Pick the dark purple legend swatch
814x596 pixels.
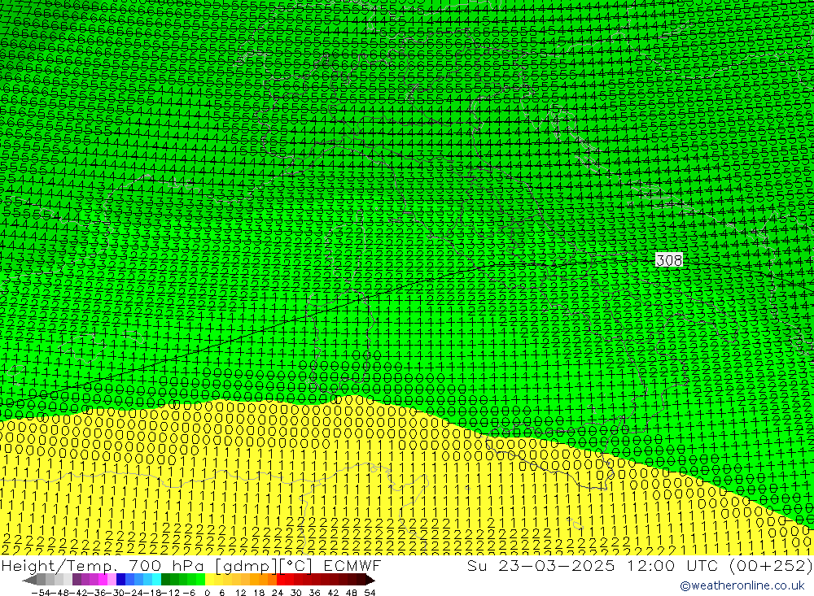point(77,580)
